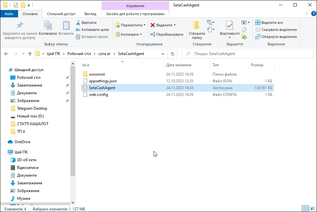Click search field Пошук: SotaCashAgent
The height and width of the screenshot is (212, 317).
pos(247,54)
